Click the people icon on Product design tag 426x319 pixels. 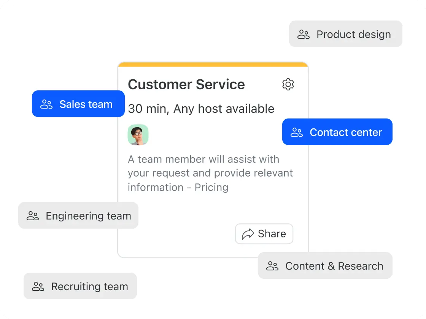point(303,34)
